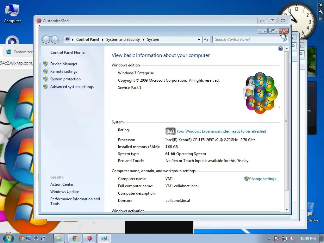Screen dimensions: 324x243
Task: Maximize the System control panel window
Action: [x=273, y=31]
